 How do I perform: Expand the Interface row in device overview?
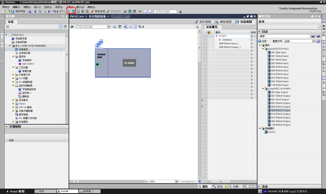point(220,40)
